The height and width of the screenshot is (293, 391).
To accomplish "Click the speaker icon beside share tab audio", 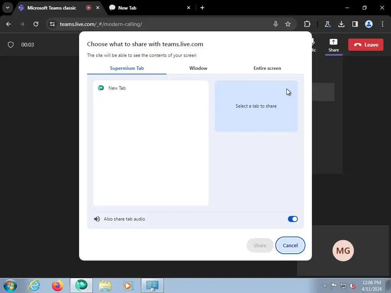I will tap(97, 219).
